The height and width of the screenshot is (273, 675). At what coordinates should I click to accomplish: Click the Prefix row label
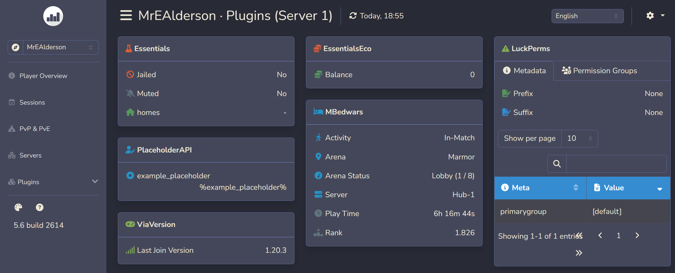point(523,94)
